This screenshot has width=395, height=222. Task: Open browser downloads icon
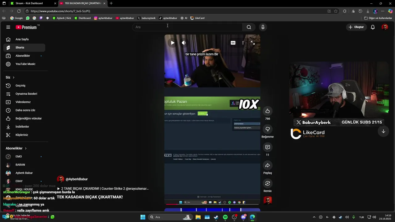click(x=368, y=11)
